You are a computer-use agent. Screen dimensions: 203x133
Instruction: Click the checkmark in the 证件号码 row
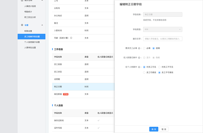[x=98, y=128]
